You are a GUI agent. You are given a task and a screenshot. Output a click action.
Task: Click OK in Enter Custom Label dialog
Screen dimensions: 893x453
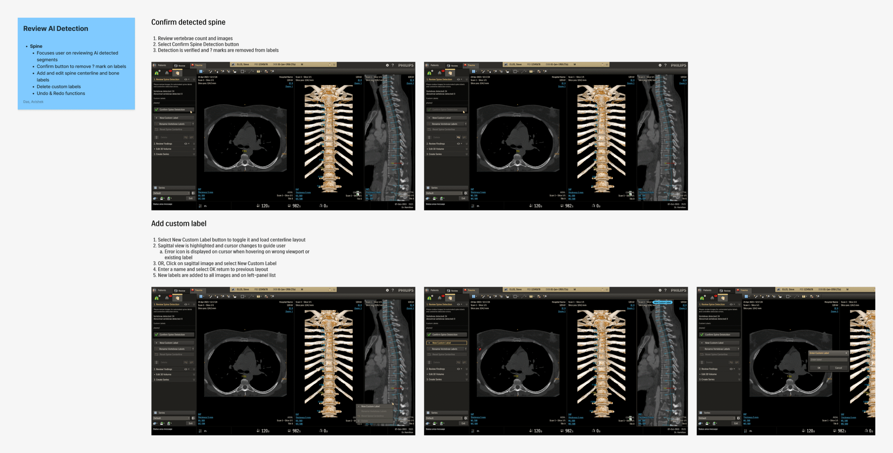coord(819,368)
